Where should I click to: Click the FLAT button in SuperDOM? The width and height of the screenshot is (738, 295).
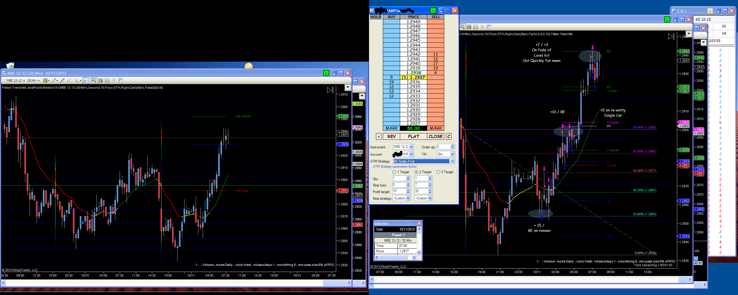413,137
